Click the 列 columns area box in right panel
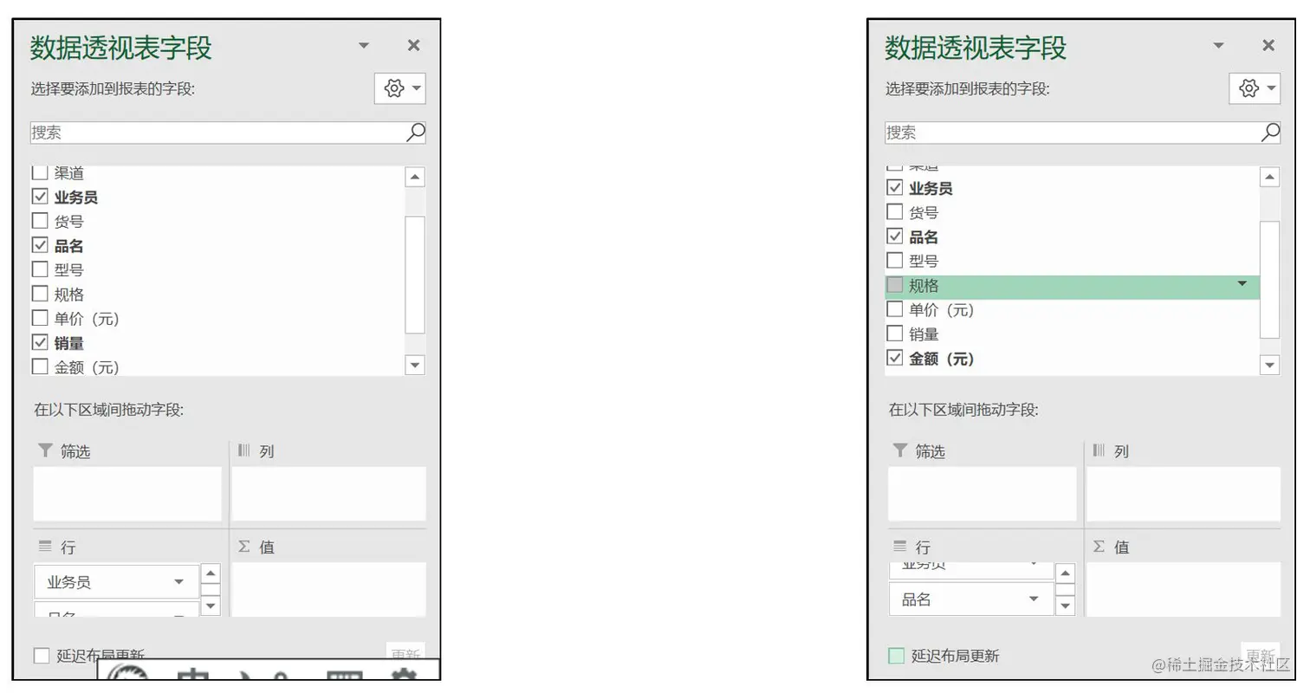Screen dimensions: 1310x693 coord(1184,494)
